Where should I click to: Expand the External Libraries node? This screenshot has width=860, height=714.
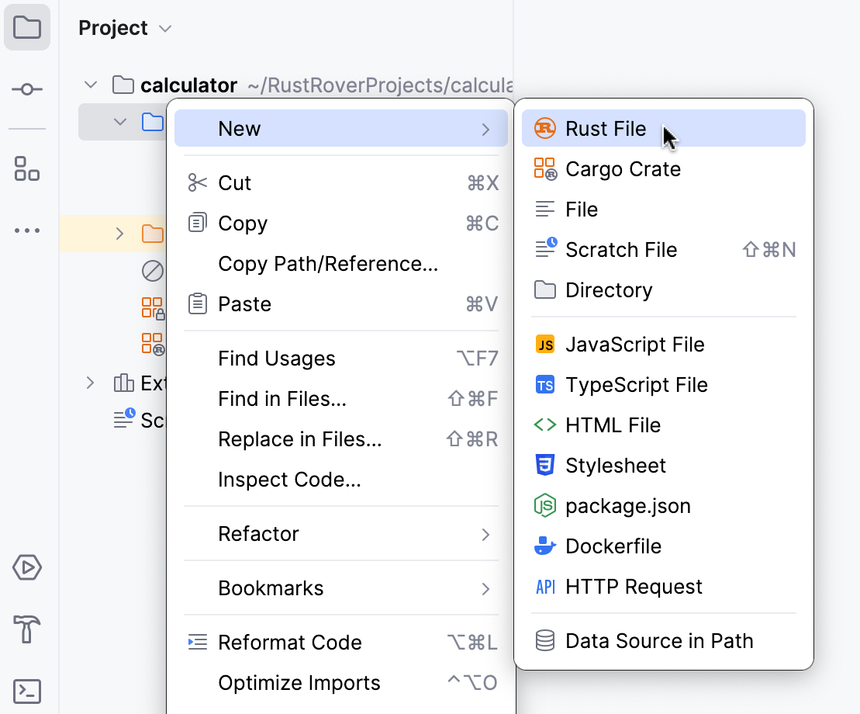pos(91,383)
